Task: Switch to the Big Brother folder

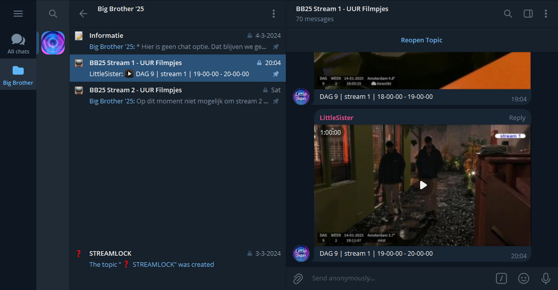Action: pos(18,75)
